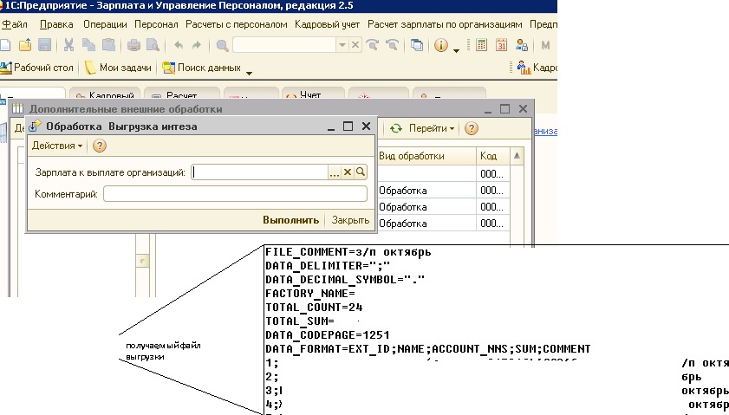Image resolution: width=729 pixels, height=415 pixels.
Task: Click help icon beside Действия
Action: pyautogui.click(x=99, y=146)
